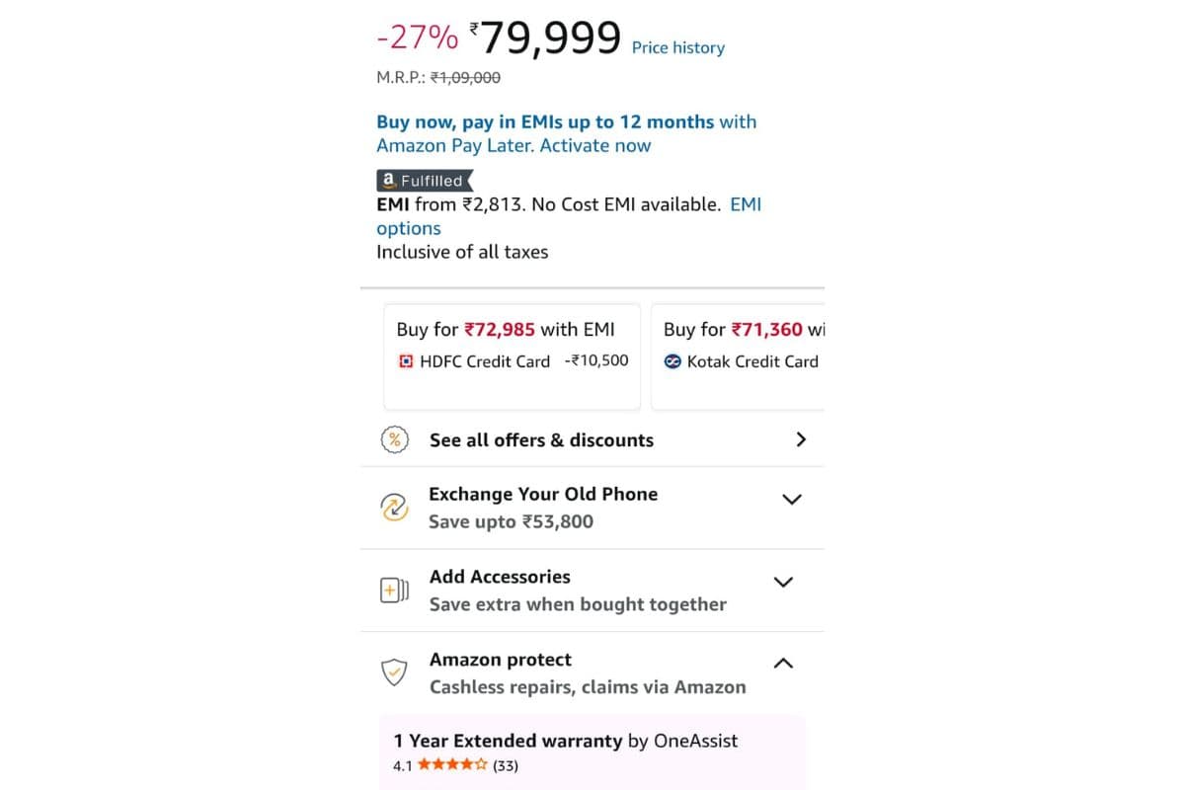Select the Exchange Your Old Phone icon

[395, 506]
